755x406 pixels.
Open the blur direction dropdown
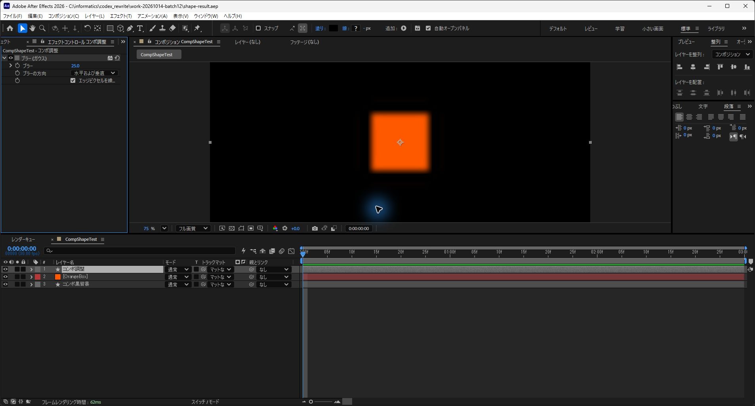click(x=94, y=73)
